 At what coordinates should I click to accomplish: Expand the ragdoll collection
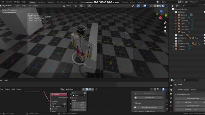(173, 35)
